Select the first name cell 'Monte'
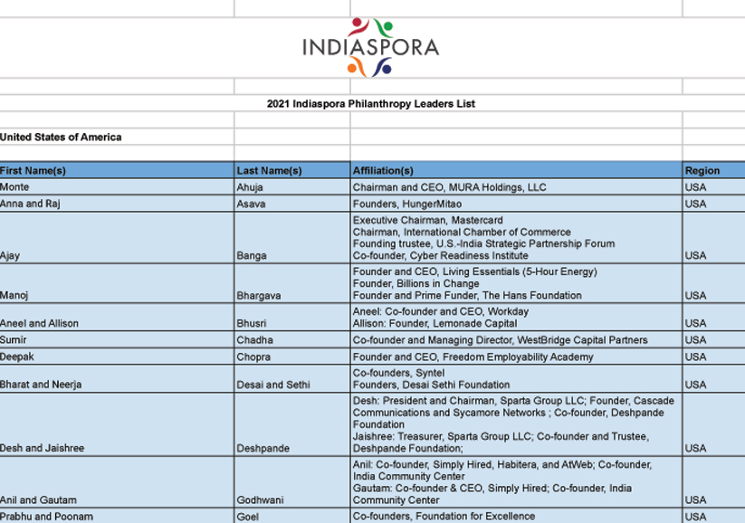 point(117,187)
